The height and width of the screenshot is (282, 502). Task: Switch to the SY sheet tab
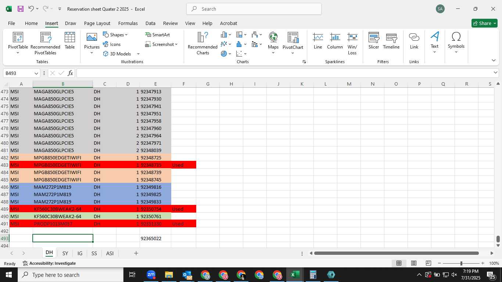(x=65, y=253)
